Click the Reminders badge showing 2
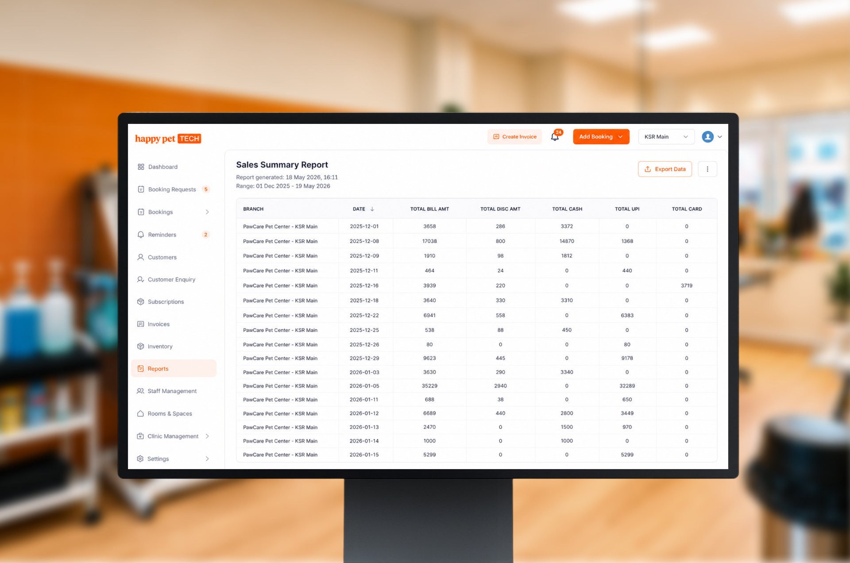The image size is (850, 563). pyautogui.click(x=206, y=235)
